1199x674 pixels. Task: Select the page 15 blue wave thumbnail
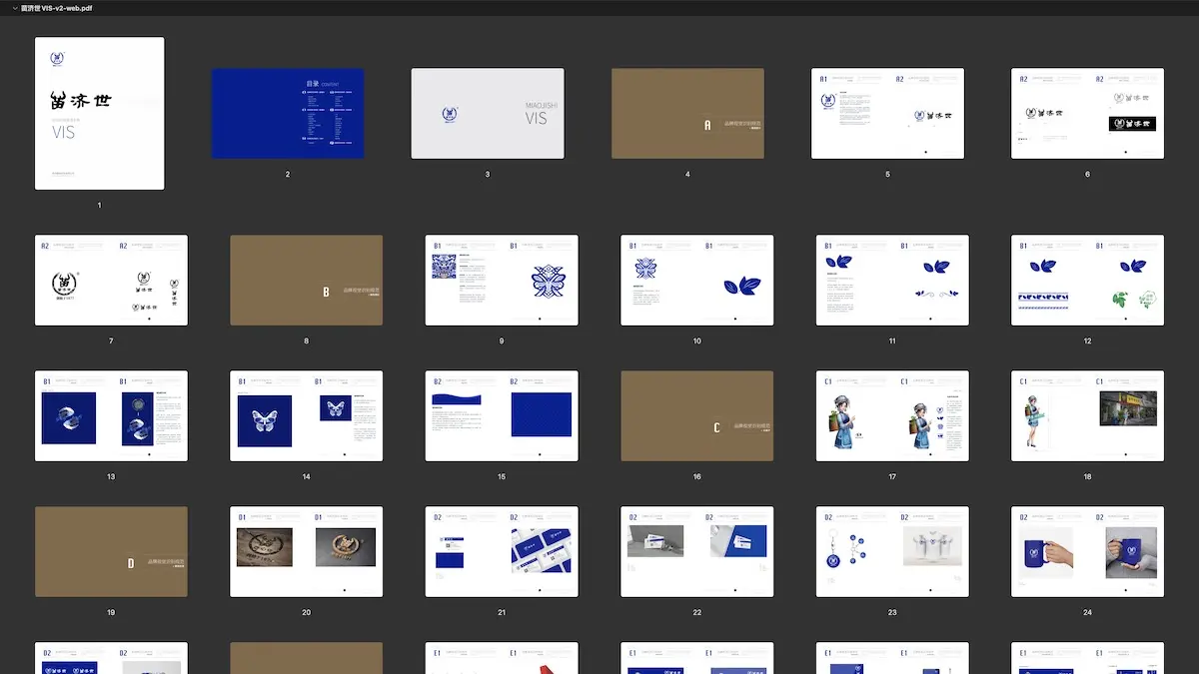(x=502, y=415)
